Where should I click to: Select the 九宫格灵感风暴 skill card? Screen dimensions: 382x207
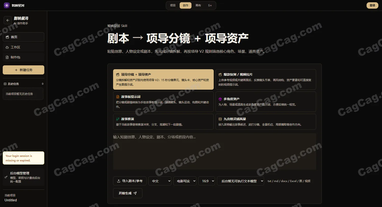coord(266,122)
